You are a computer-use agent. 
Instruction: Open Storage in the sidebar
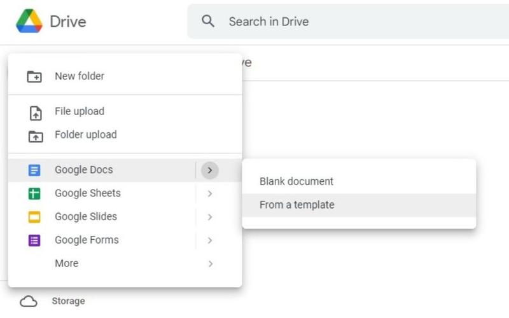point(68,301)
